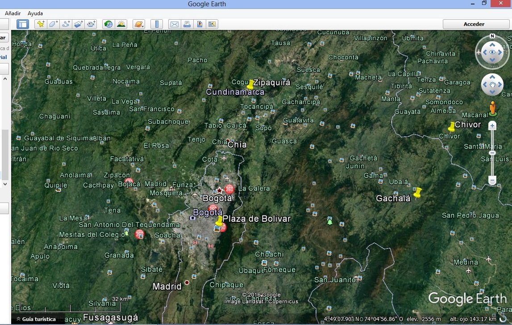
Task: Click the red star Bogotá capital marker
Action: (219, 190)
